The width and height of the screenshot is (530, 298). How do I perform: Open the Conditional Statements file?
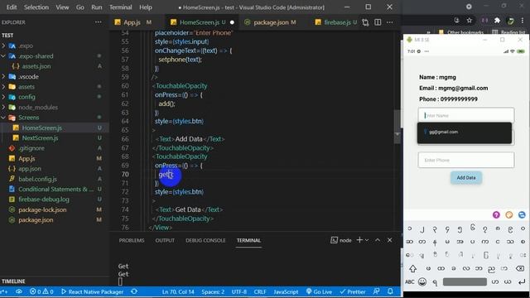55,190
